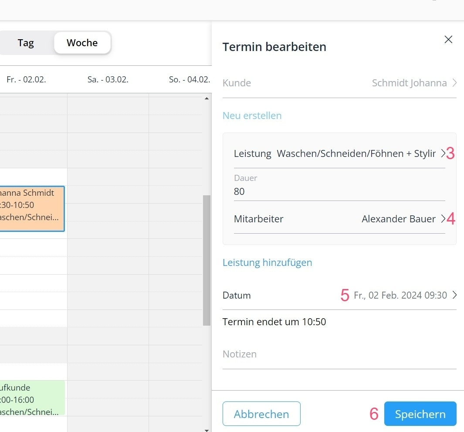Click calendar scroll up arrow
This screenshot has height=432, width=464.
tap(207, 99)
